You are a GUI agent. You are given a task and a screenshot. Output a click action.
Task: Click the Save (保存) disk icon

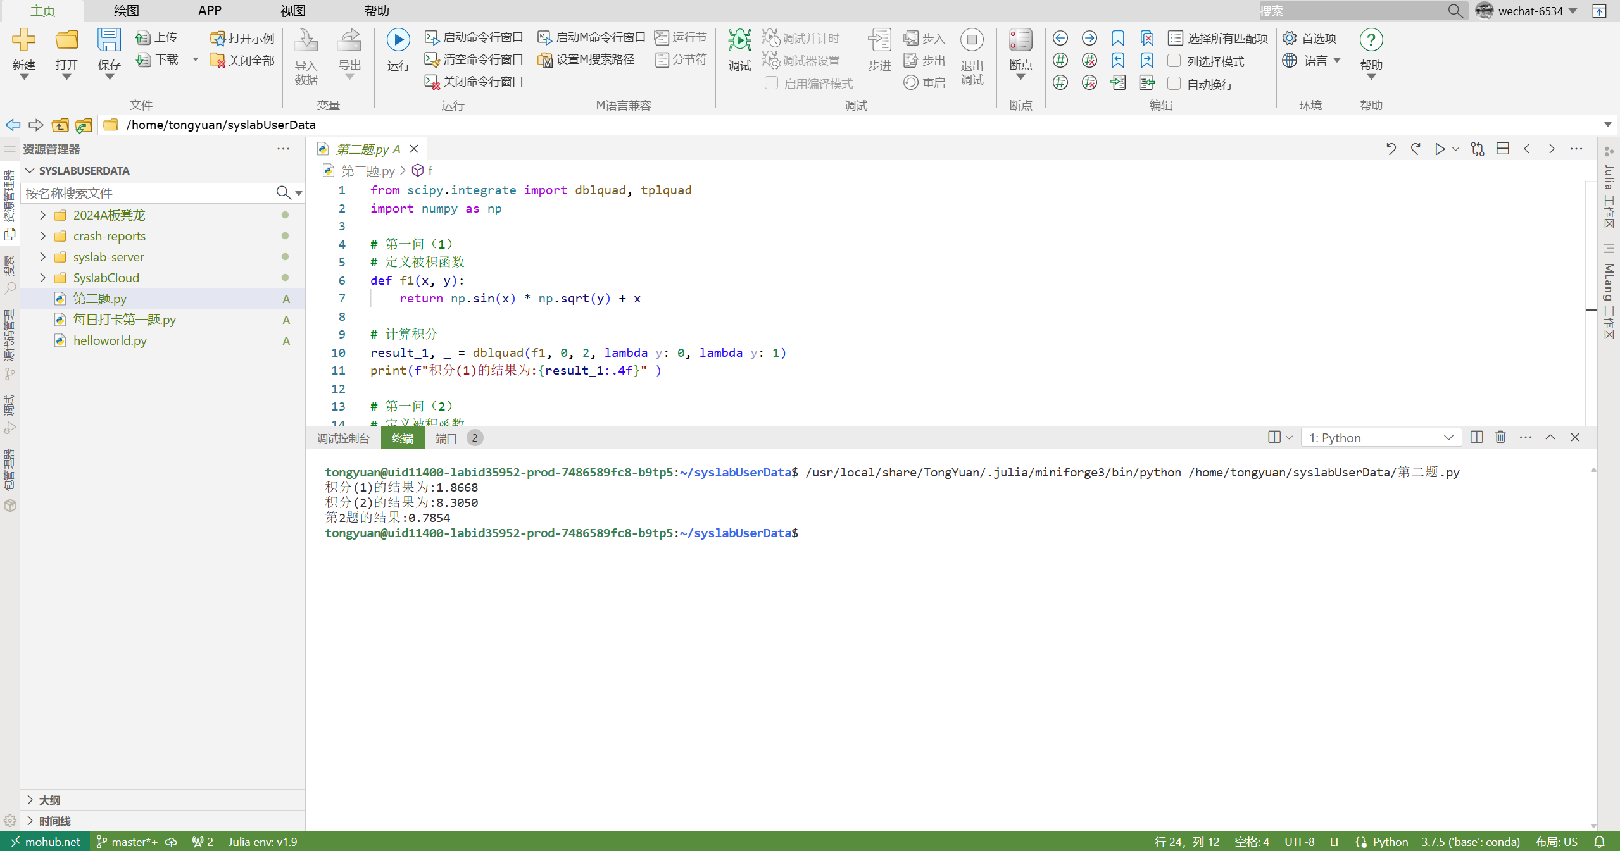click(109, 40)
